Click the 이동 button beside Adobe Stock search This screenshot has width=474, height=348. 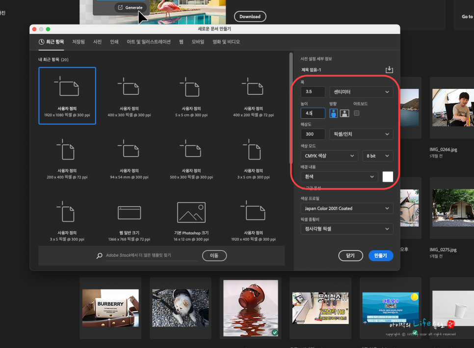click(x=214, y=256)
